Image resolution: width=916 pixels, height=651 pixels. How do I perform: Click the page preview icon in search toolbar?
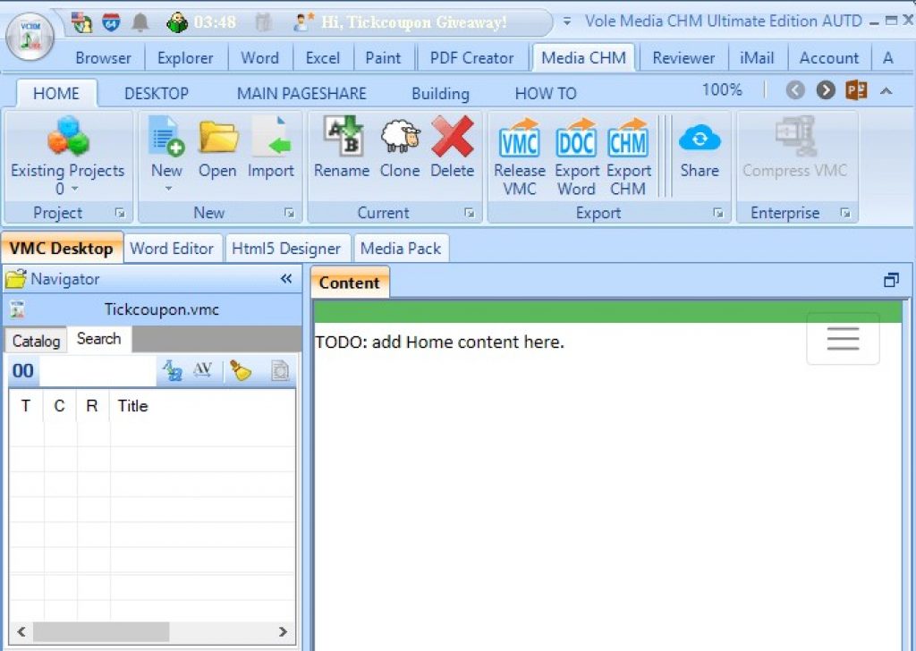click(x=280, y=371)
